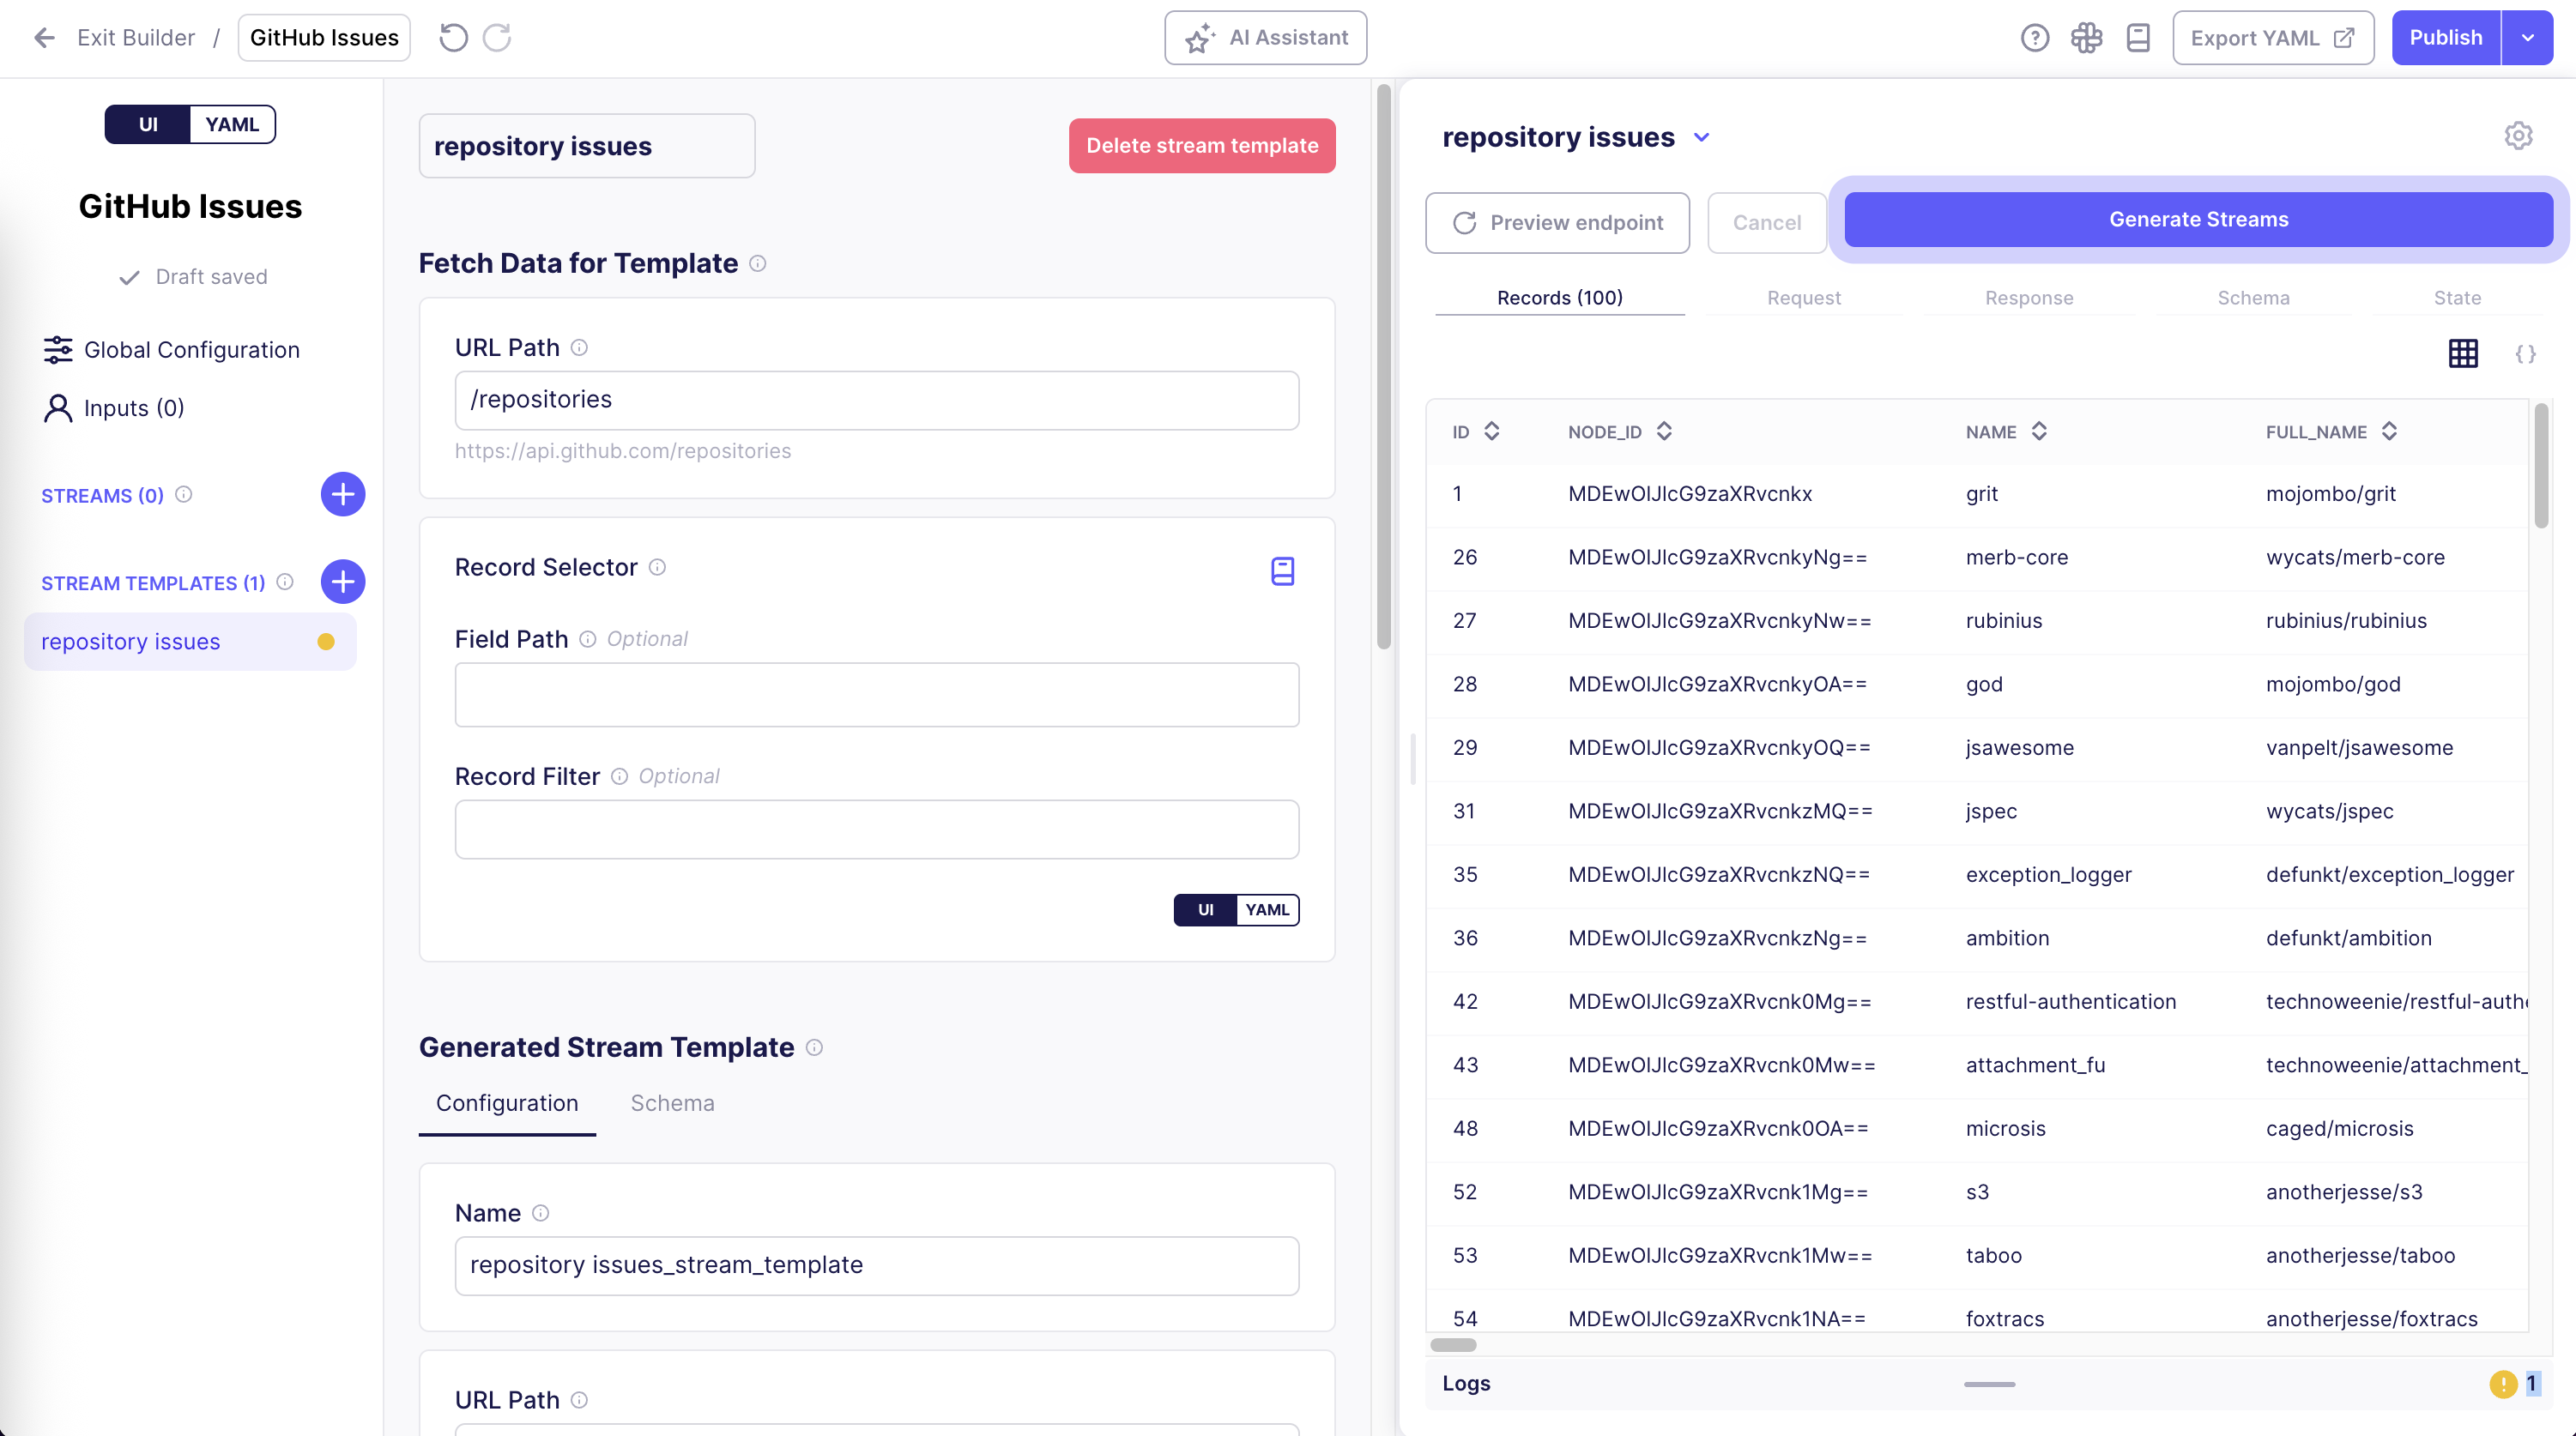Click the URL Path field containing /repositories

click(876, 399)
